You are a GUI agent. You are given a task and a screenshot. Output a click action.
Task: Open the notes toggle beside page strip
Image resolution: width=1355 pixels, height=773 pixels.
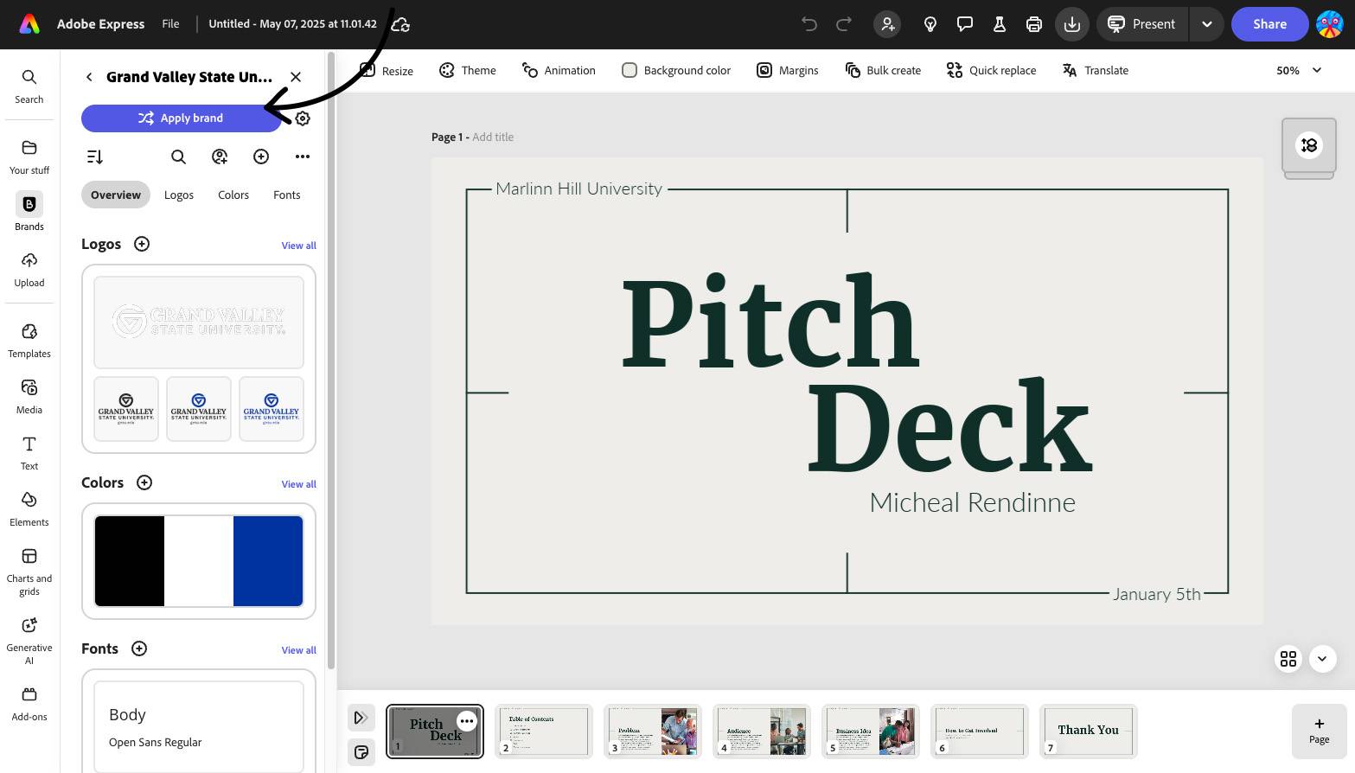(x=361, y=751)
